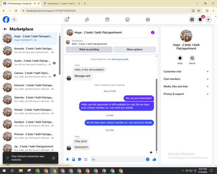217x174 pixels.
Task: Click the conversation list scrollbar
Action: (59, 55)
